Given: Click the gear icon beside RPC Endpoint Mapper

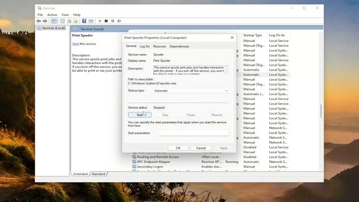Looking at the screenshot, I should click(134, 162).
